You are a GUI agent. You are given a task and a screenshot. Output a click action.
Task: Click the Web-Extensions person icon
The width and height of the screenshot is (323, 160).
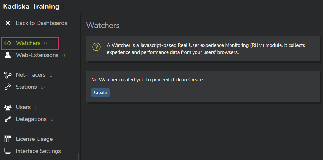click(x=7, y=55)
